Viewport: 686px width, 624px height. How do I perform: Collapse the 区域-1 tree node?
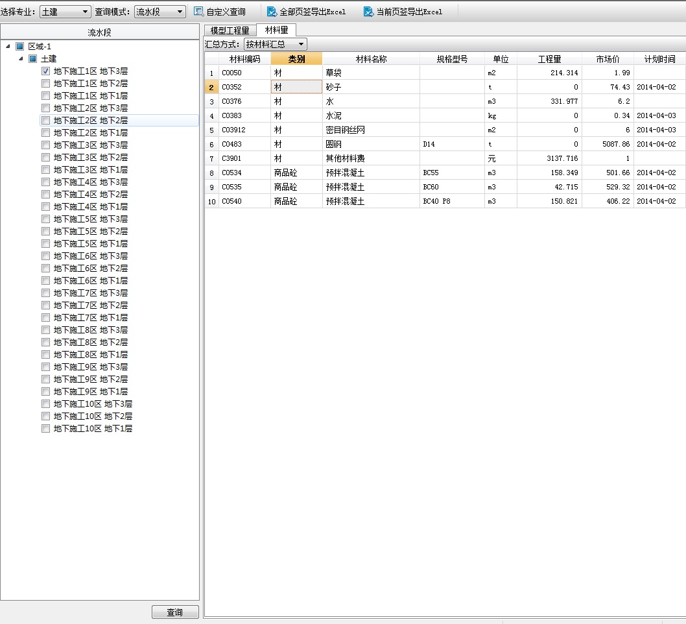[7, 47]
